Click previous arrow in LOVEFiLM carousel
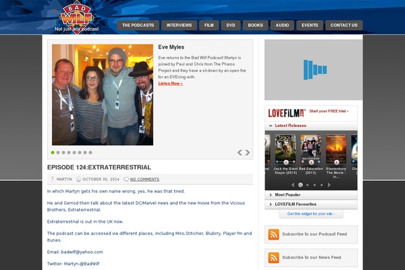 tap(293, 185)
